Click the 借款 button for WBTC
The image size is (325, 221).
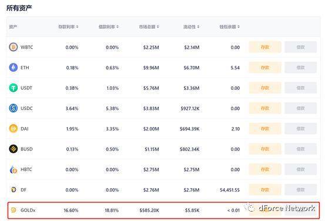point(300,47)
